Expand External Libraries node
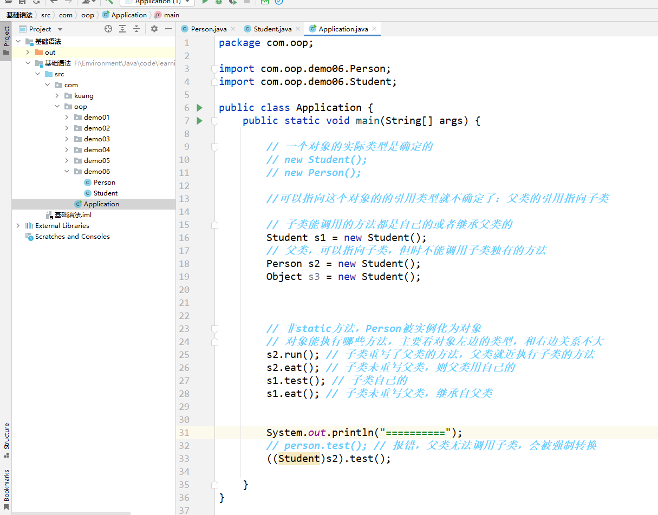Screen dimensions: 658x515 18,226
